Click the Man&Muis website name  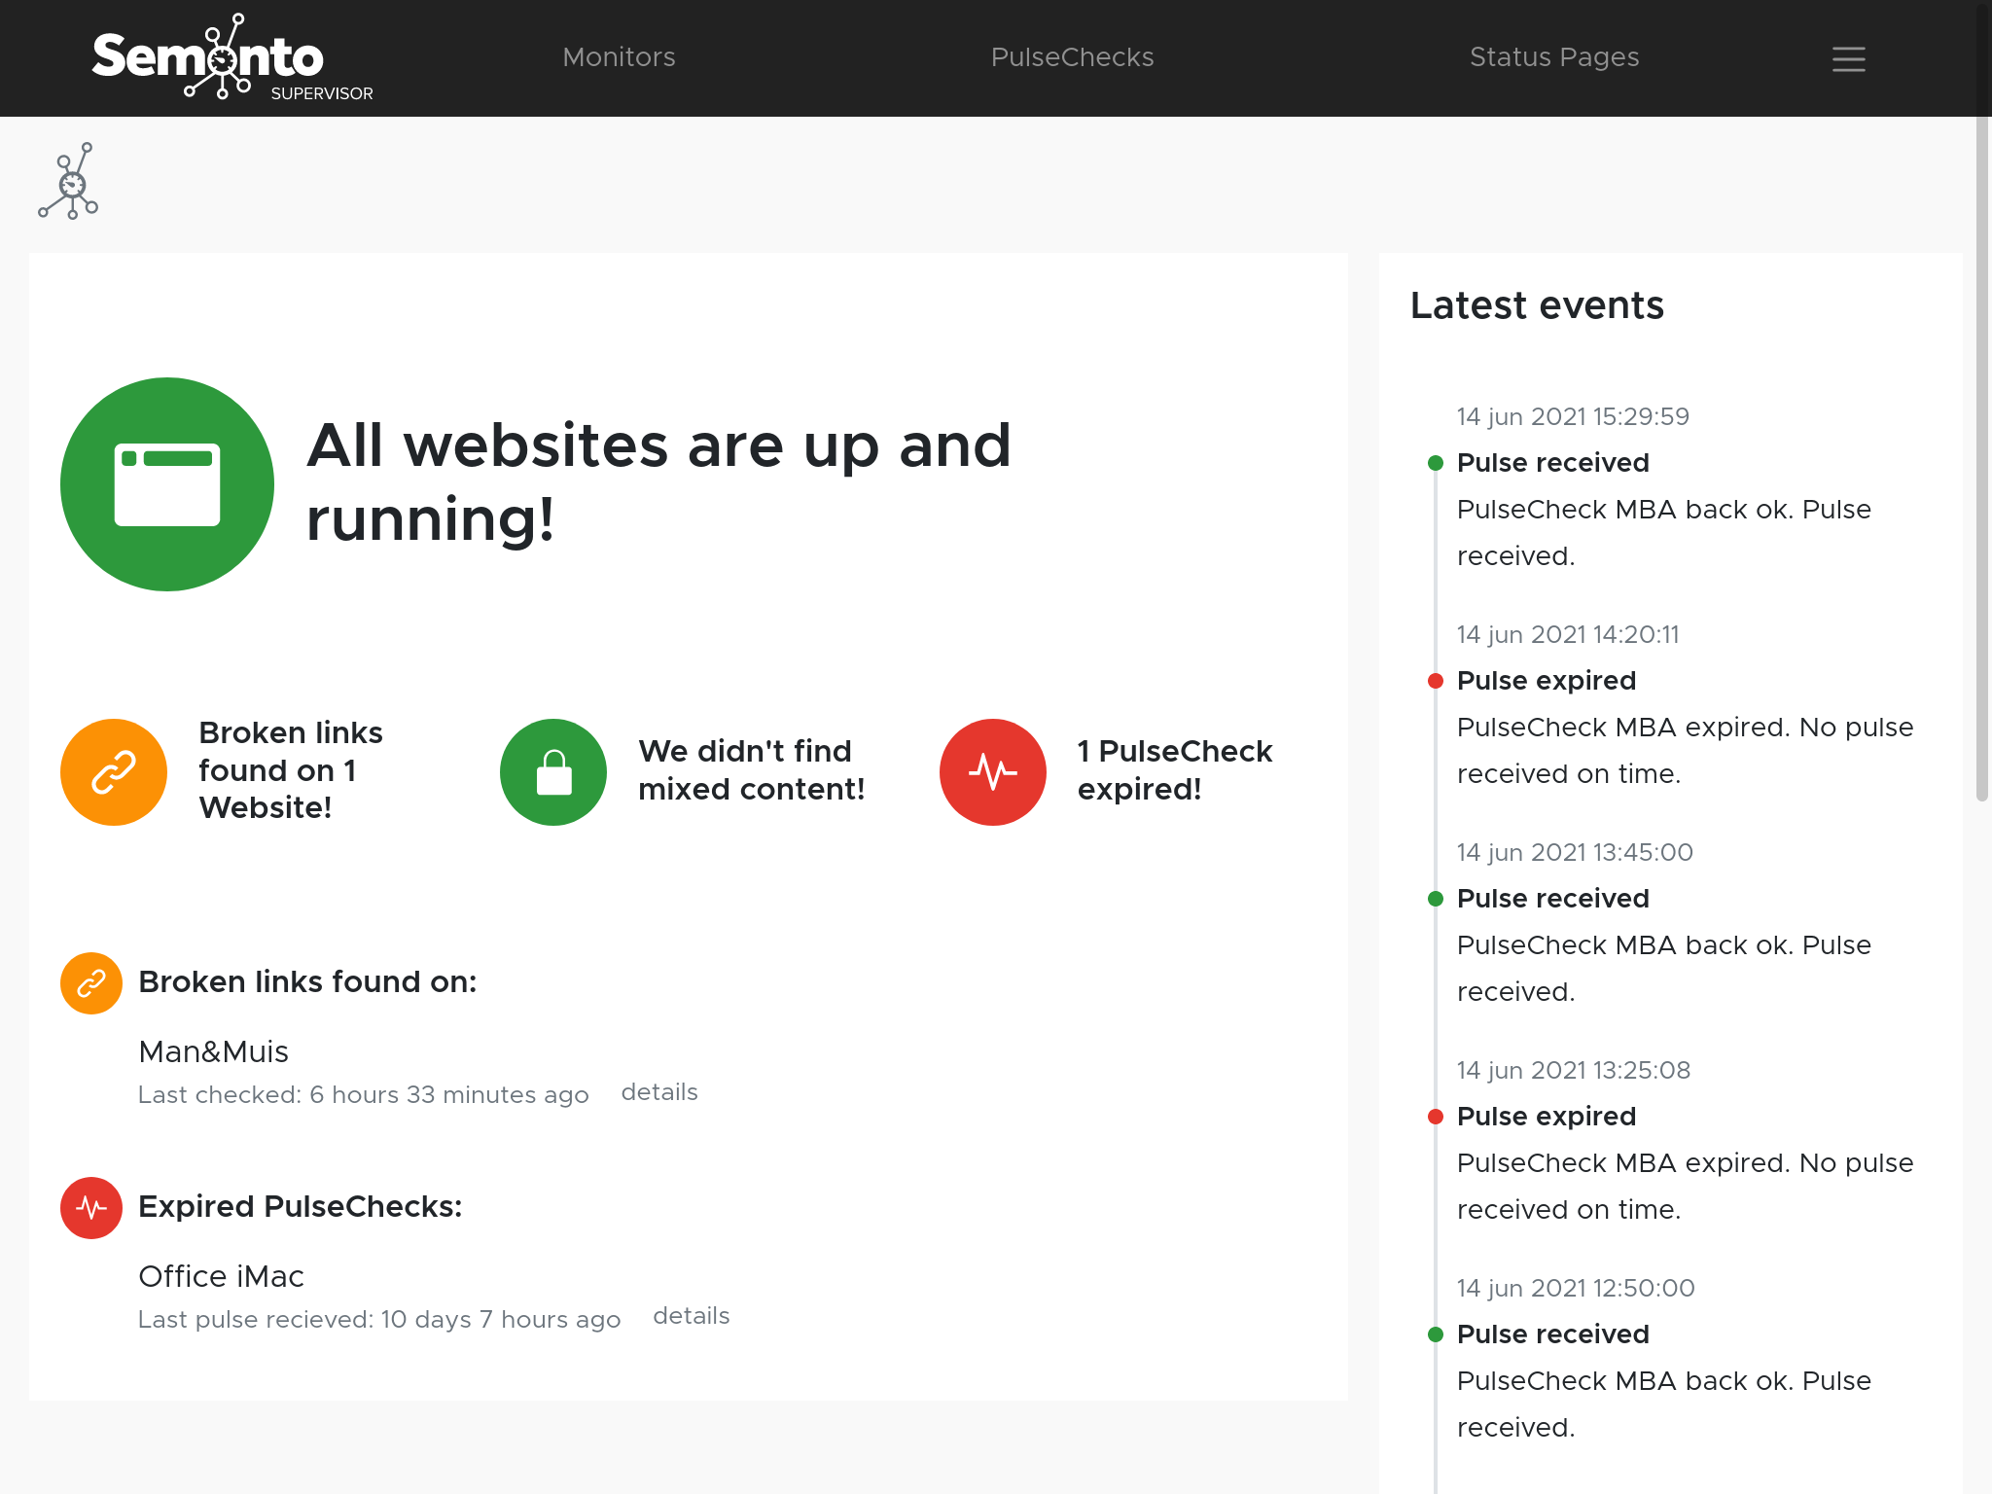click(x=213, y=1051)
